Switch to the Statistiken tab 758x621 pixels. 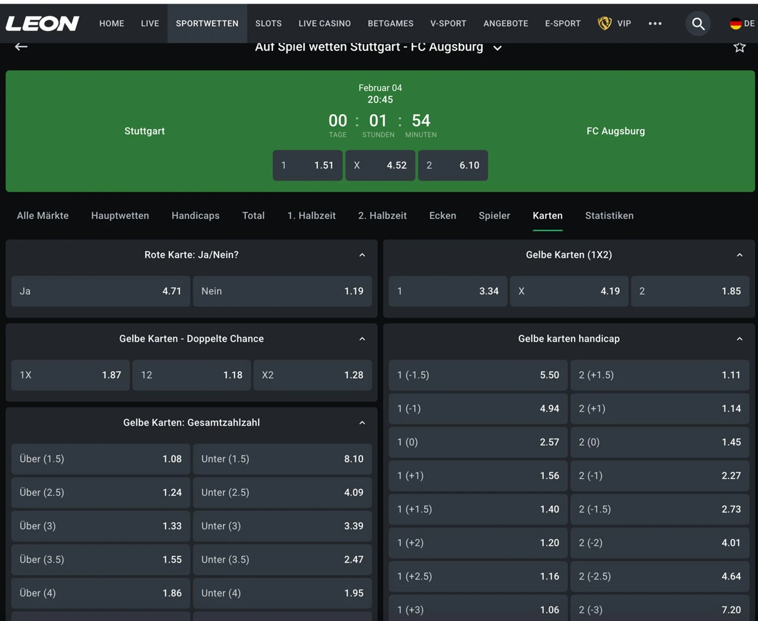click(x=609, y=216)
